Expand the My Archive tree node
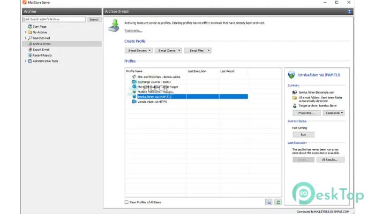 25,32
